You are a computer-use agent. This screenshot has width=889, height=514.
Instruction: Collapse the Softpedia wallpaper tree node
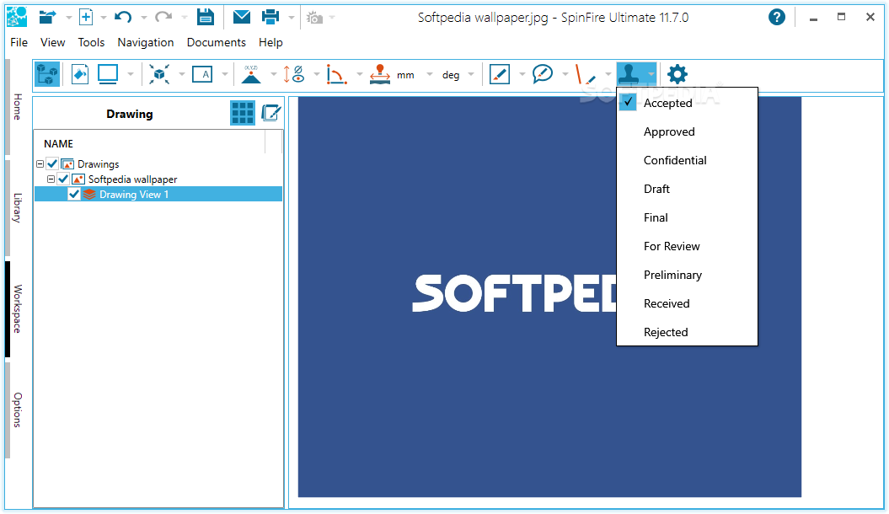coord(51,179)
